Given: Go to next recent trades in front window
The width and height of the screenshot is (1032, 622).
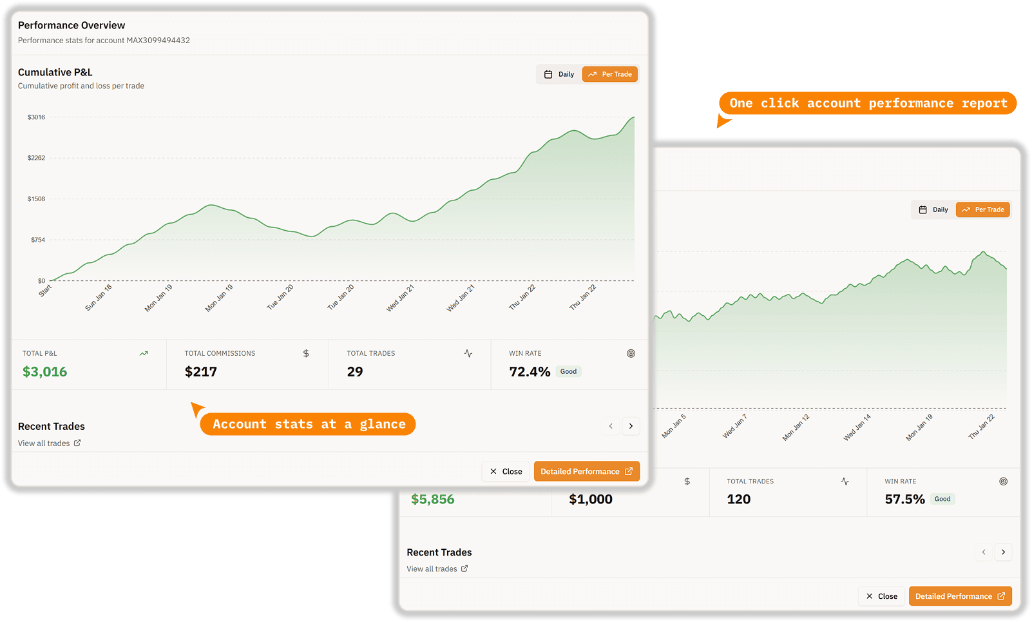Looking at the screenshot, I should click(631, 426).
